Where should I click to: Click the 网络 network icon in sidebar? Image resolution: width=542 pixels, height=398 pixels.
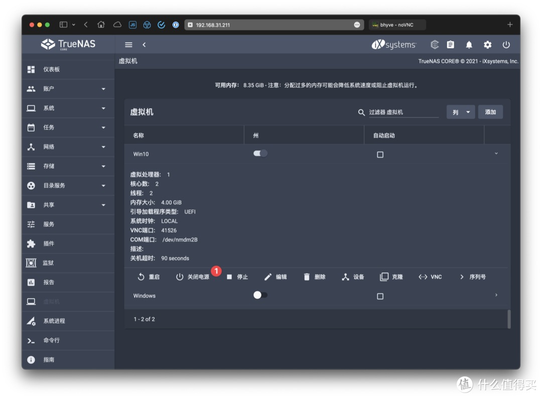click(31, 147)
